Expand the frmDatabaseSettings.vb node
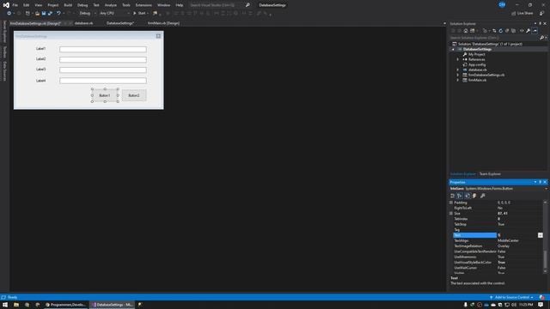Image resolution: width=550 pixels, height=309 pixels. click(458, 75)
